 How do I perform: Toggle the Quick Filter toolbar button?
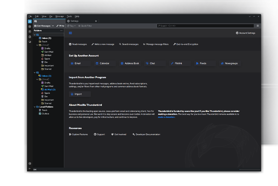tap(85, 26)
